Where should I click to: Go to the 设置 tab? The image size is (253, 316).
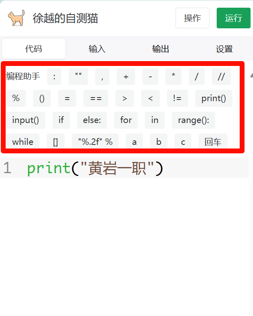pos(224,49)
